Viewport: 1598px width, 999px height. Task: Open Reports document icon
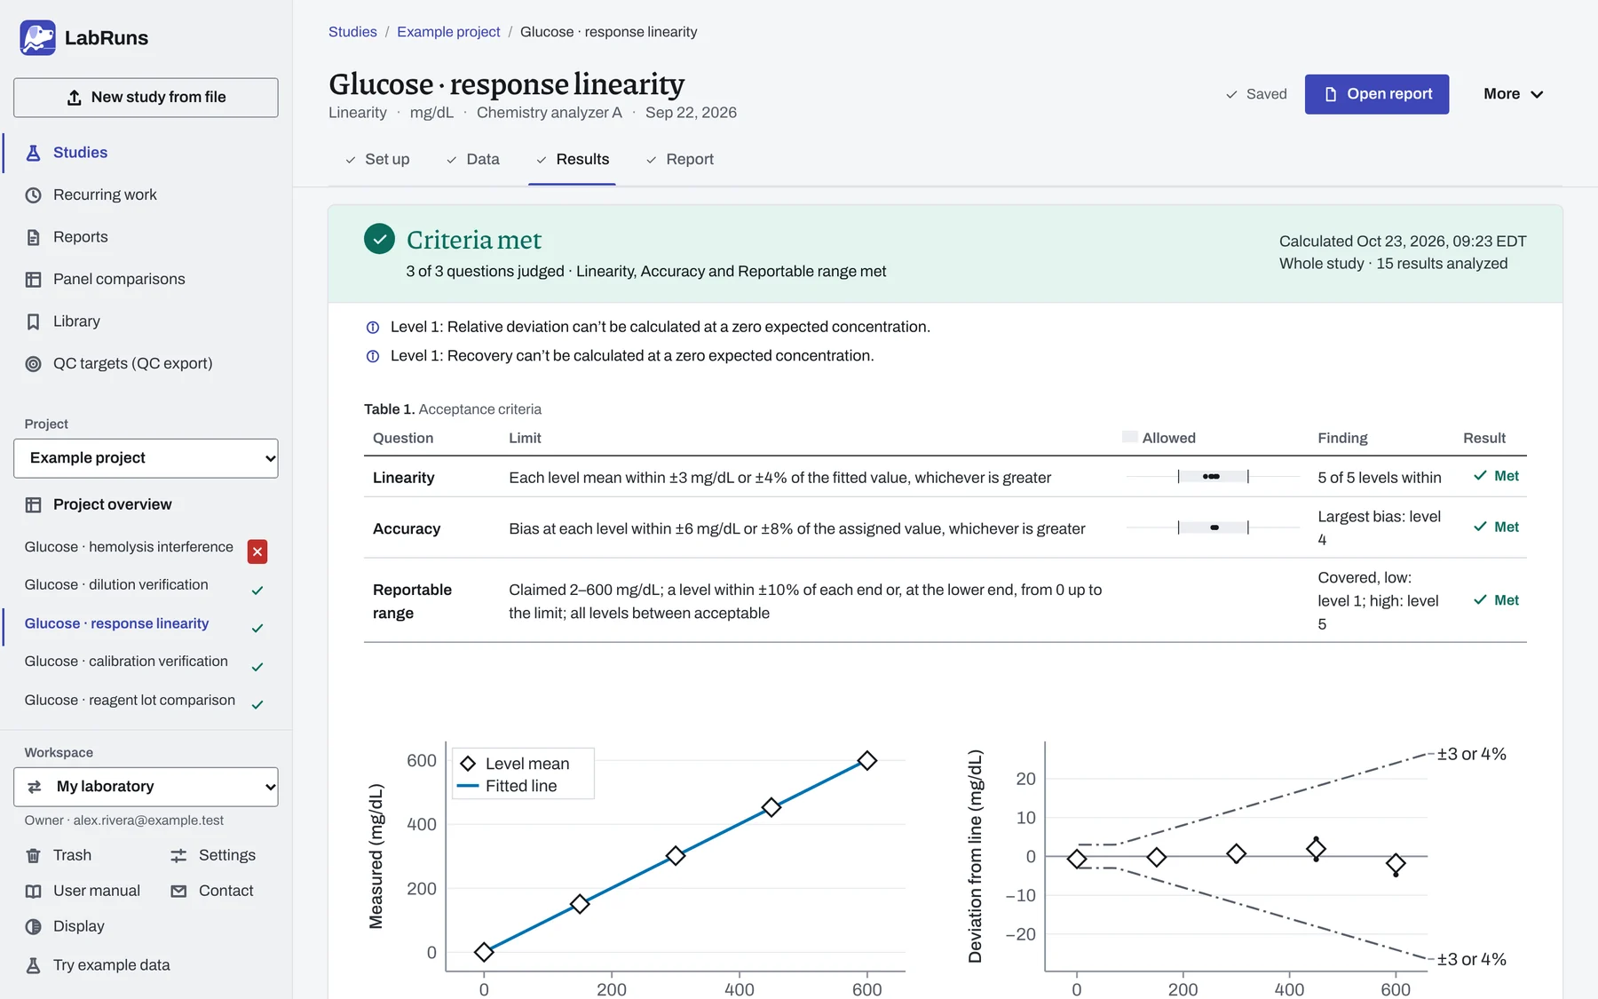click(x=33, y=237)
